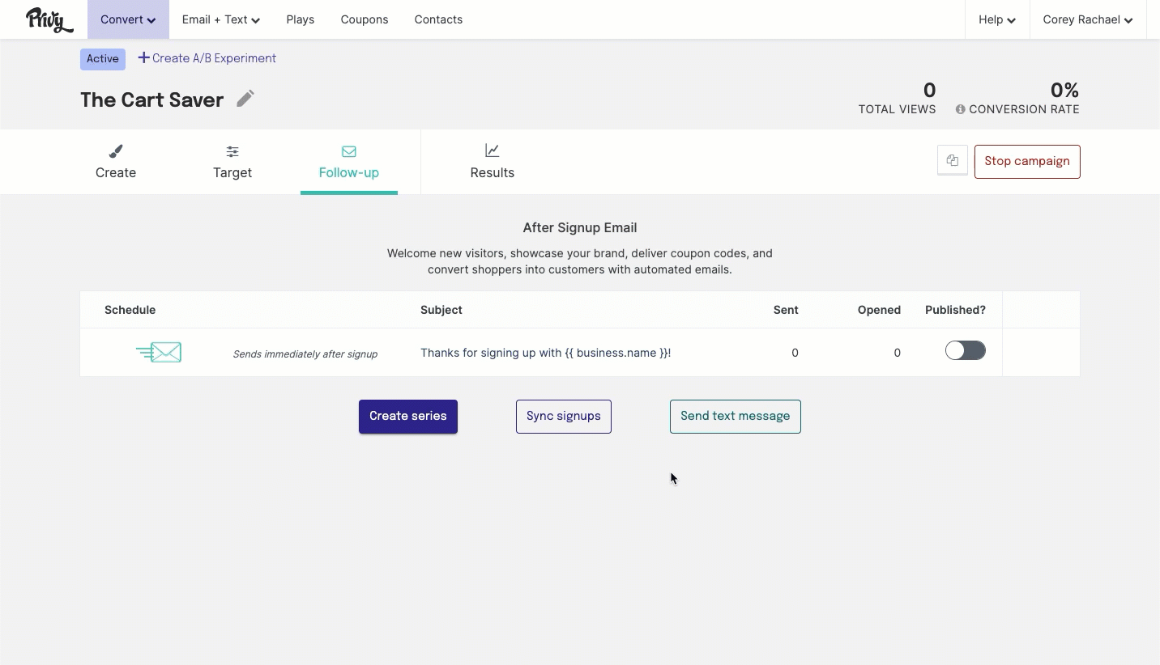
Task: Expand the Corey Rachael account menu
Action: pyautogui.click(x=1087, y=19)
